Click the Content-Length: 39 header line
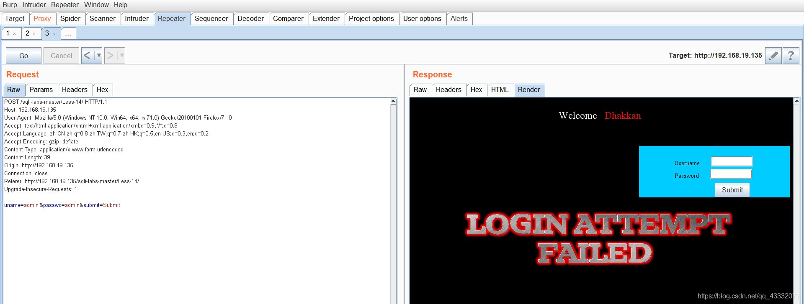The image size is (804, 304). (x=27, y=157)
